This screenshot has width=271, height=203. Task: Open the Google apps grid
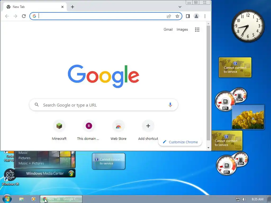click(x=197, y=30)
